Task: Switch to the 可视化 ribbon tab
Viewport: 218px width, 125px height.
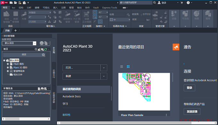Action: (x=46, y=8)
